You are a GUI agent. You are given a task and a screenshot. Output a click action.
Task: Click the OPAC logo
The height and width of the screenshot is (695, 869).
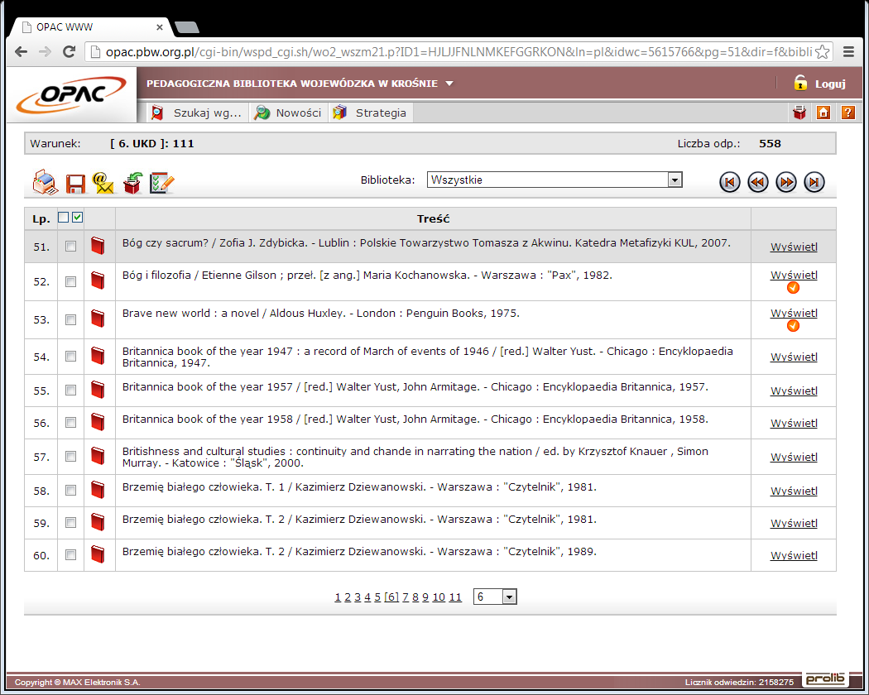71,95
